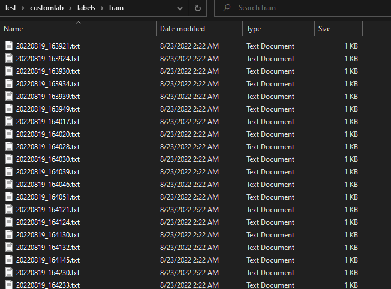Select file 20220819_164039.txt
391x289 pixels.
pyautogui.click(x=48, y=172)
